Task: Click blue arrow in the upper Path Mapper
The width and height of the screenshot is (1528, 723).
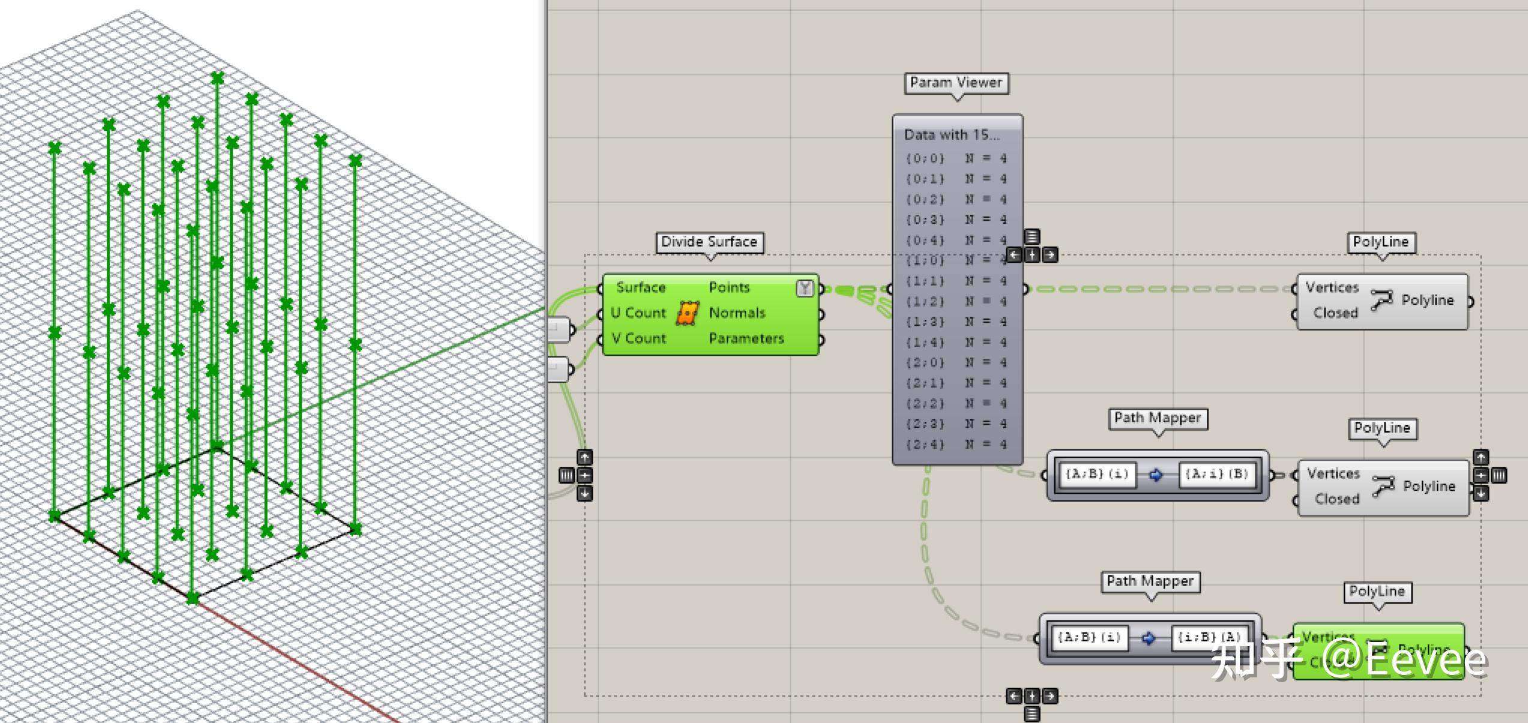Action: coord(1156,476)
